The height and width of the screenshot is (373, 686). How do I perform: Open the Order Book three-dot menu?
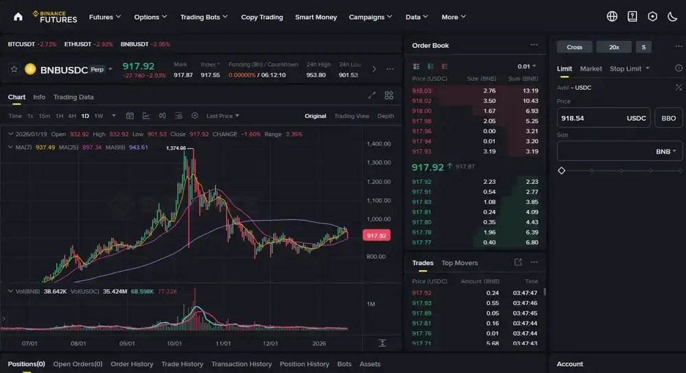(534, 45)
